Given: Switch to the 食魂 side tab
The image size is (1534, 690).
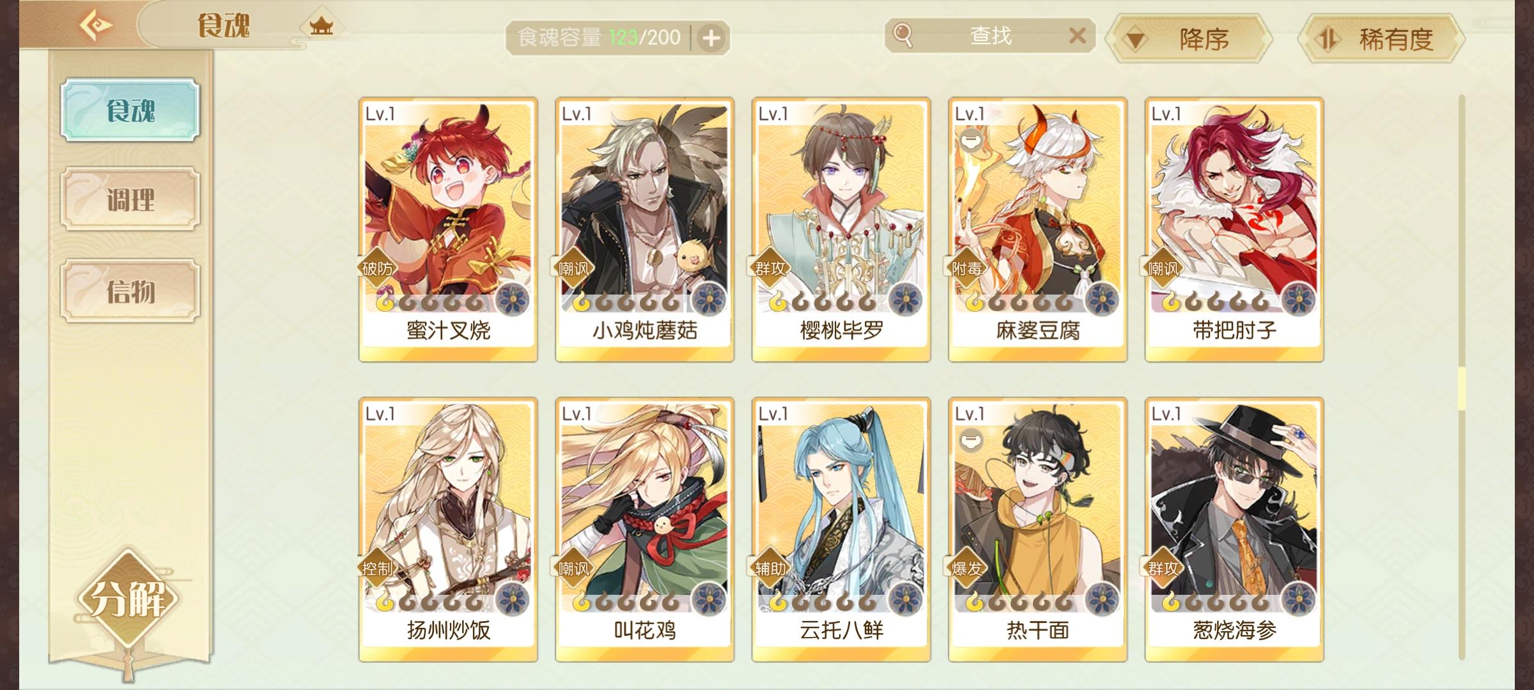Looking at the screenshot, I should (x=130, y=110).
